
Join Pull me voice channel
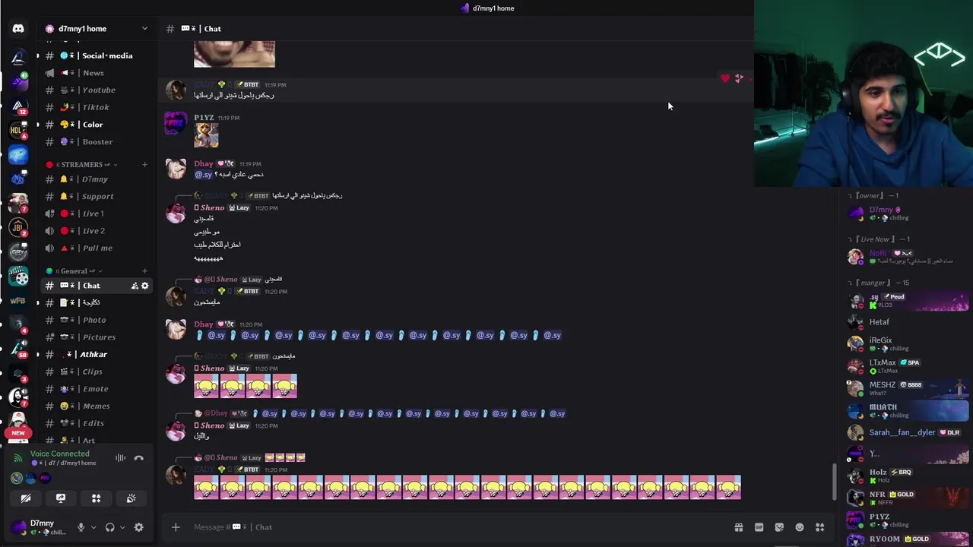[97, 248]
